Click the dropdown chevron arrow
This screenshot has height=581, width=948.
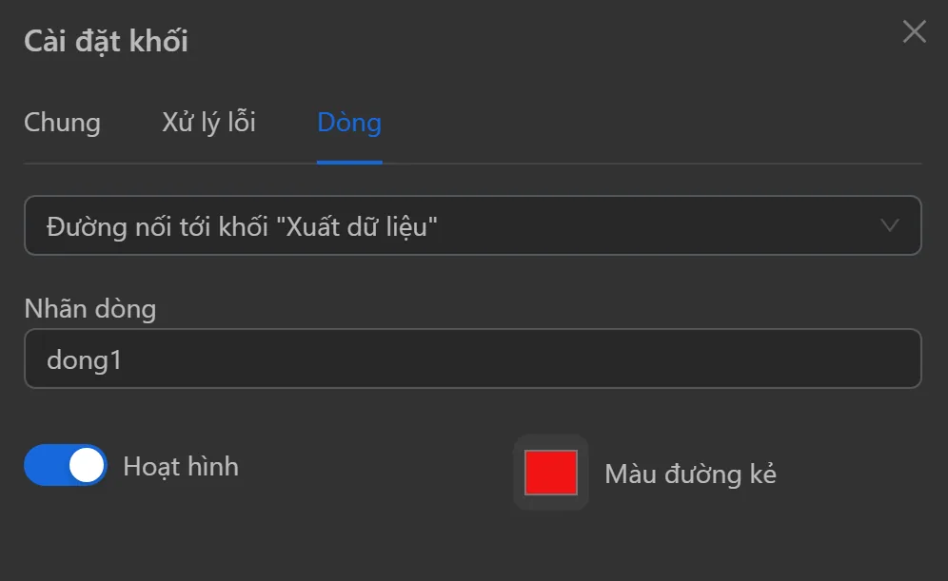(890, 225)
